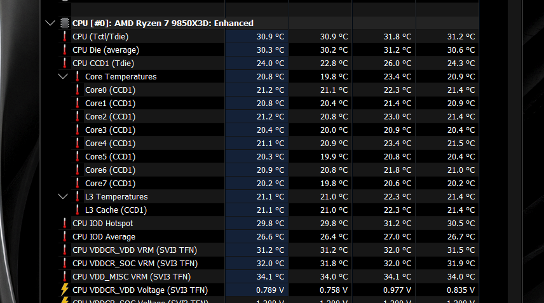Viewport: 544px width, 303px height.
Task: Select the L3 Temperatures label
Action: point(116,197)
